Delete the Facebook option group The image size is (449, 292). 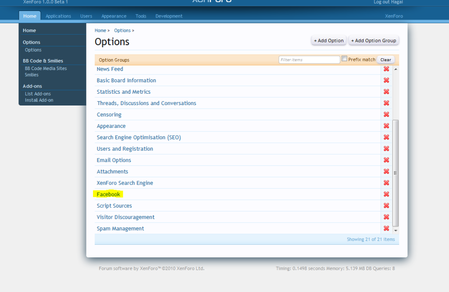tap(386, 194)
